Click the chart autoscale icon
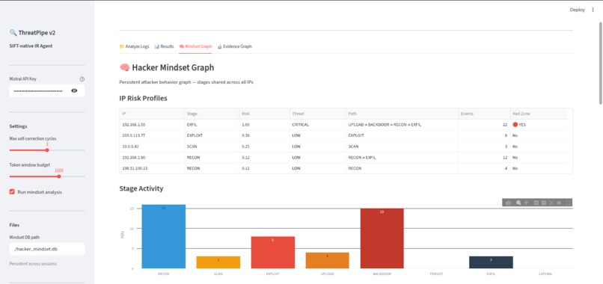This screenshot has height=284, width=603. tap(551, 203)
